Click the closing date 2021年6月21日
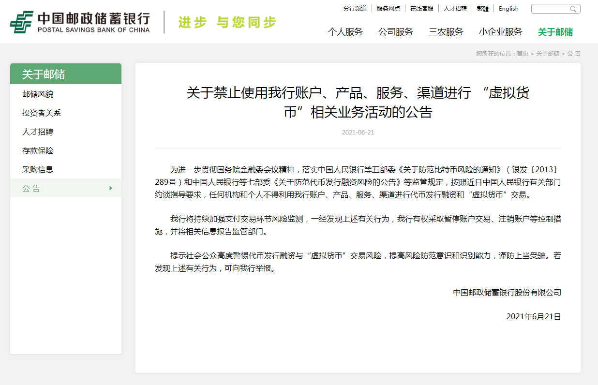This screenshot has width=598, height=385. (x=534, y=317)
